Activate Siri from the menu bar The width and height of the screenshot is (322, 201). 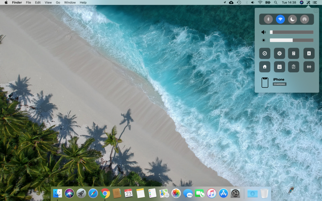point(302,3)
